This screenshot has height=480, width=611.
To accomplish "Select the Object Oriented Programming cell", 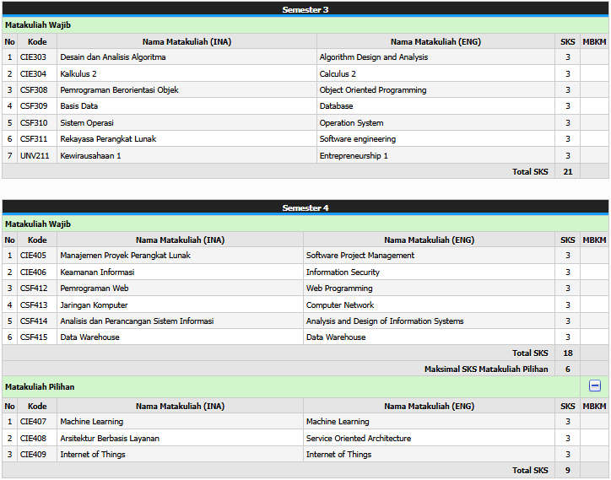I will point(373,90).
